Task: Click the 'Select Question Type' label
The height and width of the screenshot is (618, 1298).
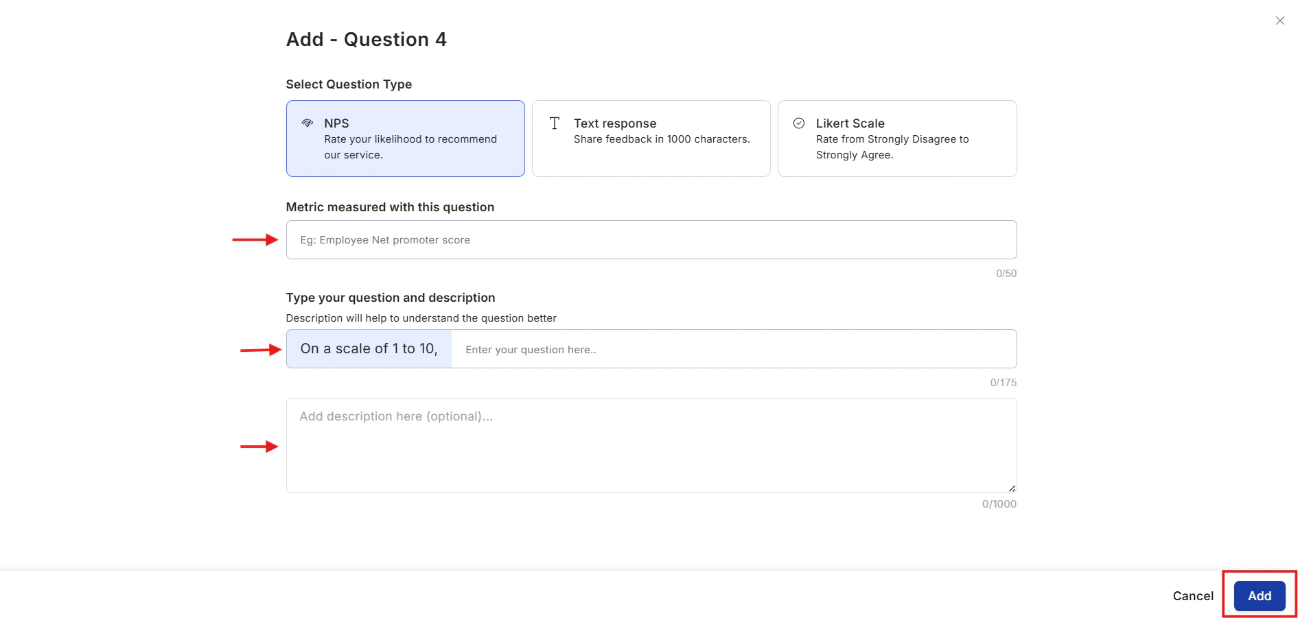Action: 349,84
